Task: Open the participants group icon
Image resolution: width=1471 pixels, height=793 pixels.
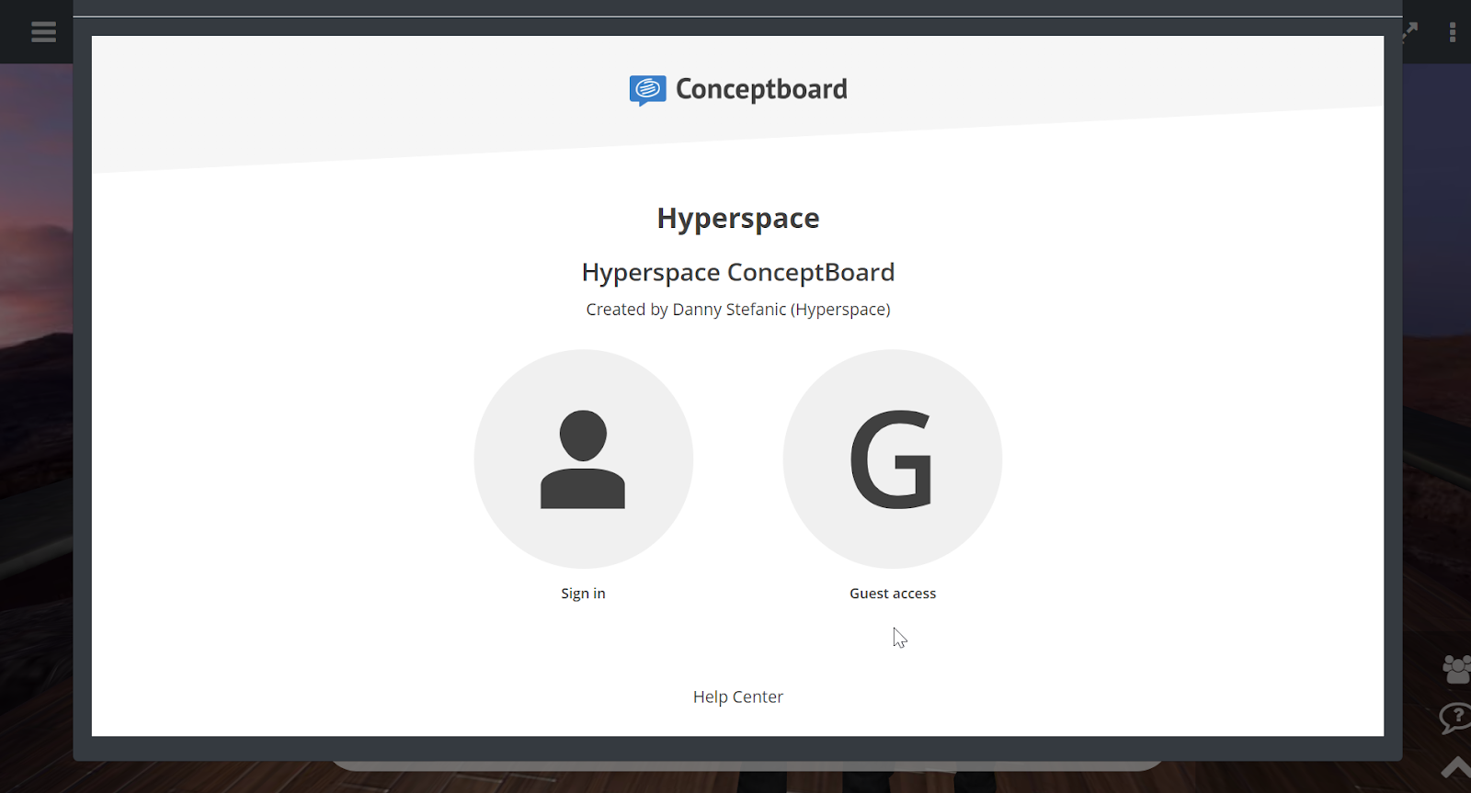Action: [x=1456, y=669]
